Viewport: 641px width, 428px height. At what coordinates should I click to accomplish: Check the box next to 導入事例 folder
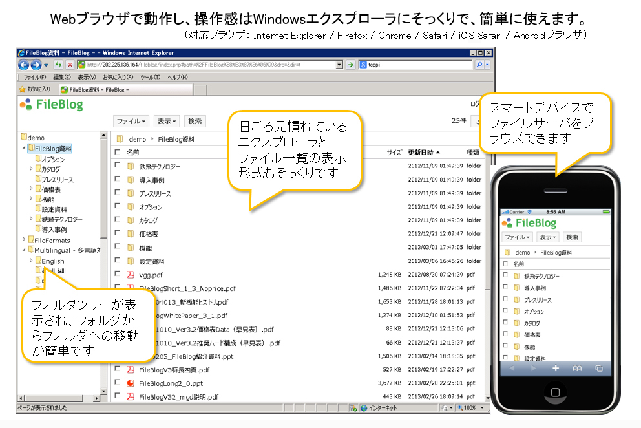(117, 180)
